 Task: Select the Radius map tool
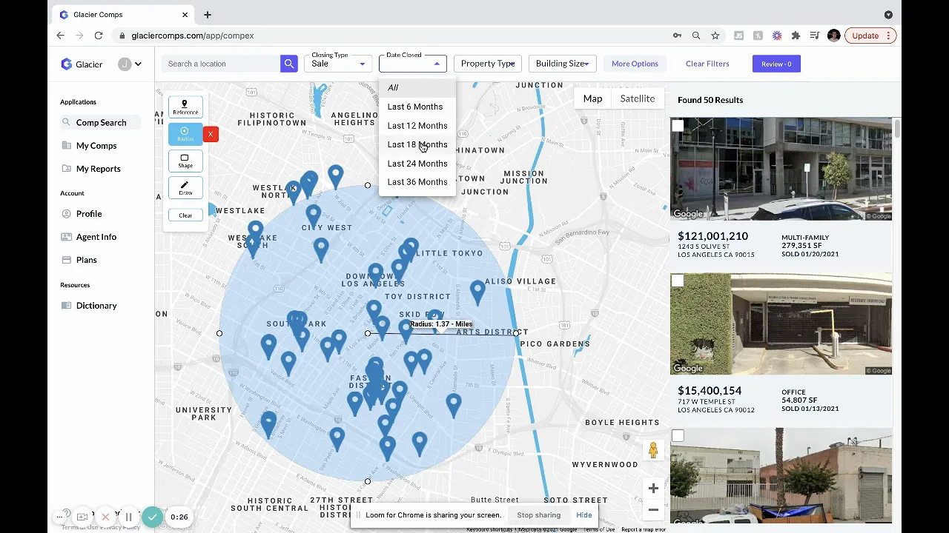[x=185, y=134]
